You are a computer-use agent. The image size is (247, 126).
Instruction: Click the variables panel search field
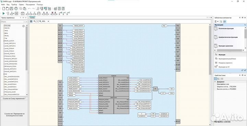coord(13,22)
